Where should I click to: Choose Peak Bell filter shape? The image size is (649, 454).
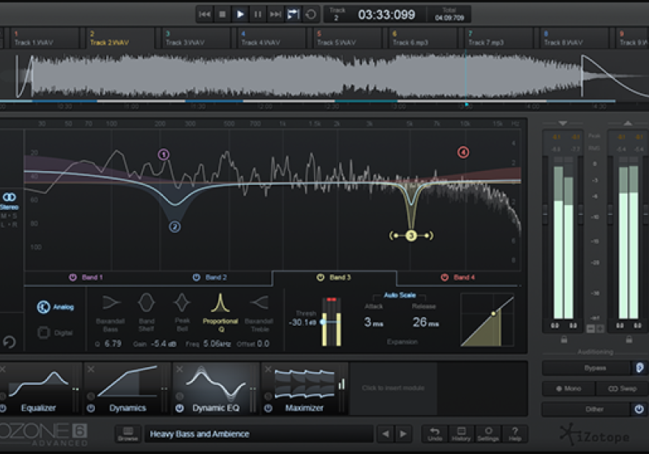[x=182, y=313]
